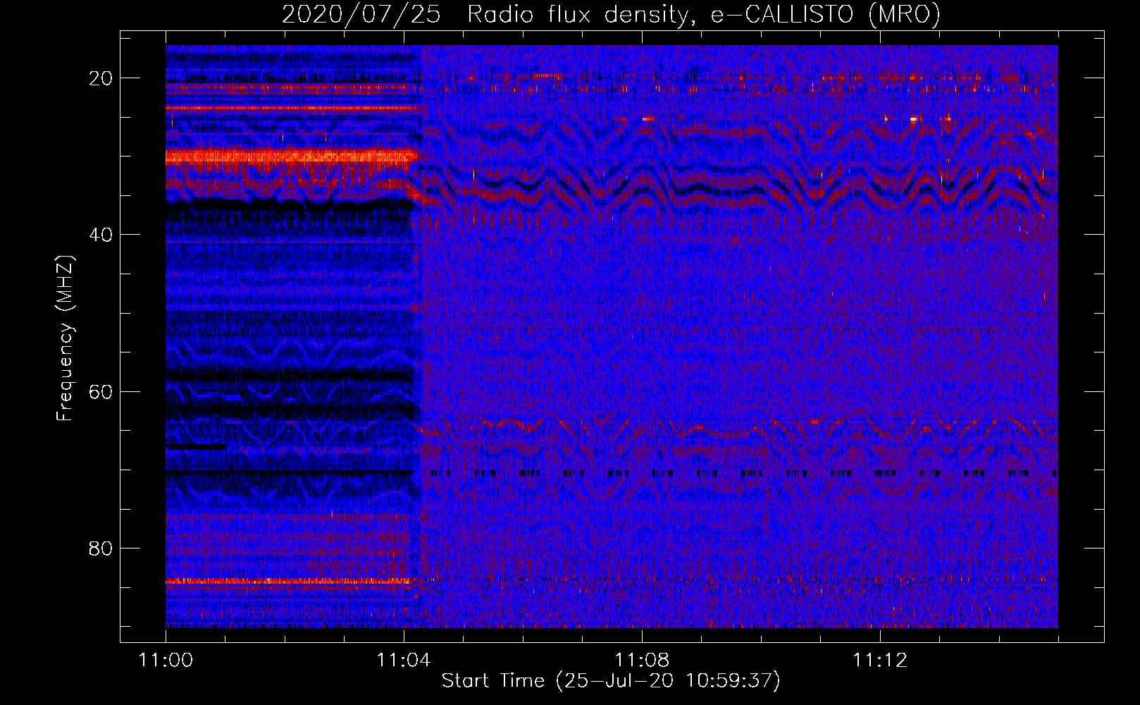Click the '20' frequency tick label

coord(101,78)
